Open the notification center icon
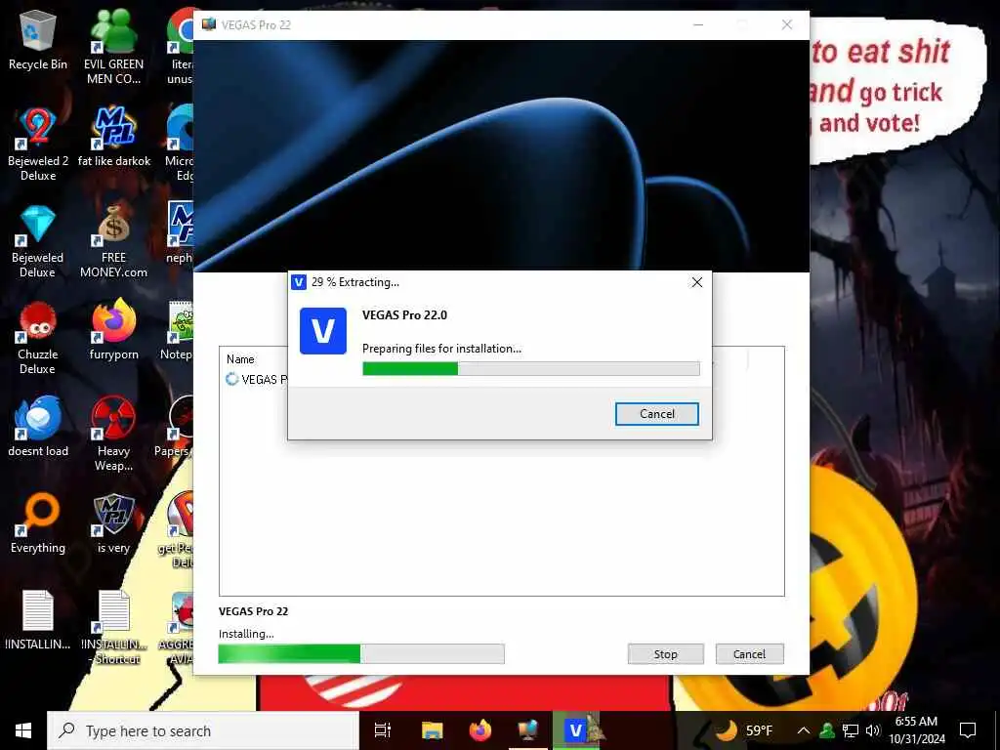The width and height of the screenshot is (1000, 750). click(x=968, y=730)
